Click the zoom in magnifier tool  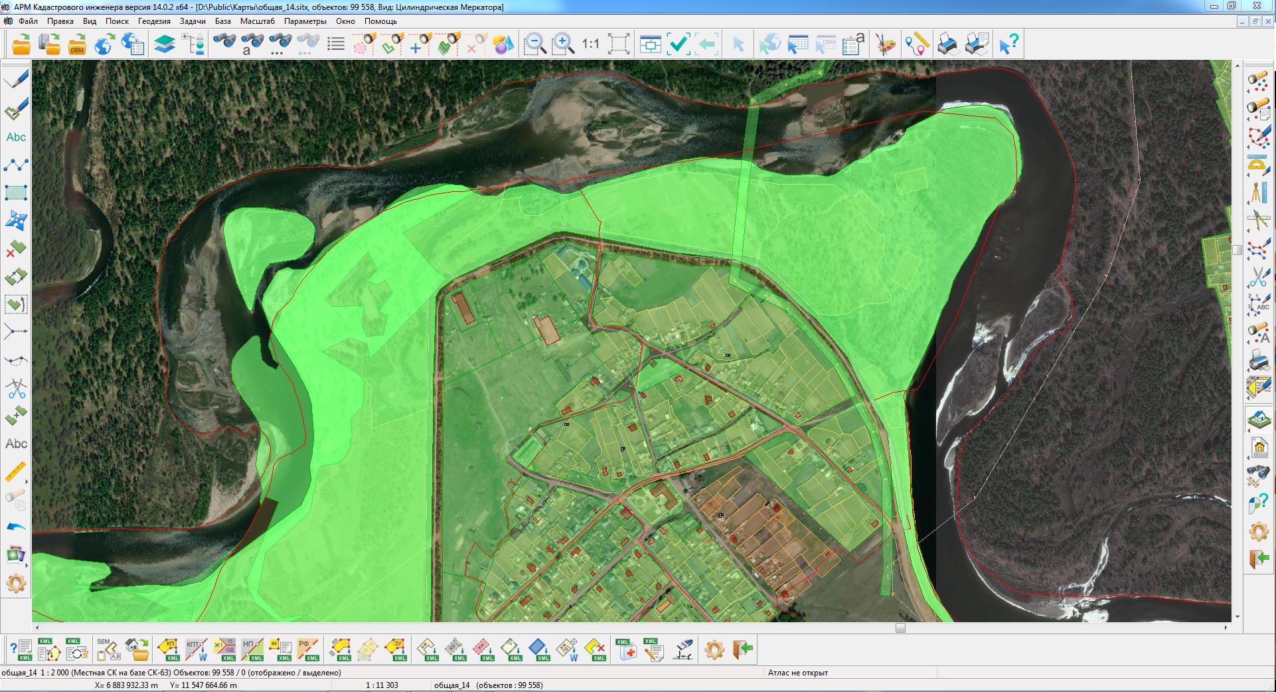(563, 44)
